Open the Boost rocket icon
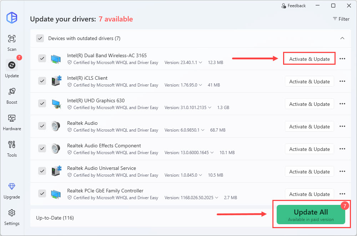 tap(12, 95)
